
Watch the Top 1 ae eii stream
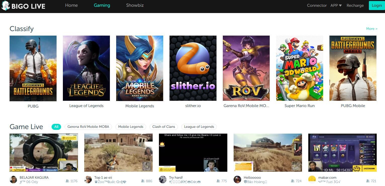118,153
